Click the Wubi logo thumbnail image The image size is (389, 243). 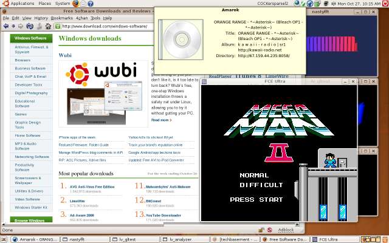pyautogui.click(x=103, y=94)
